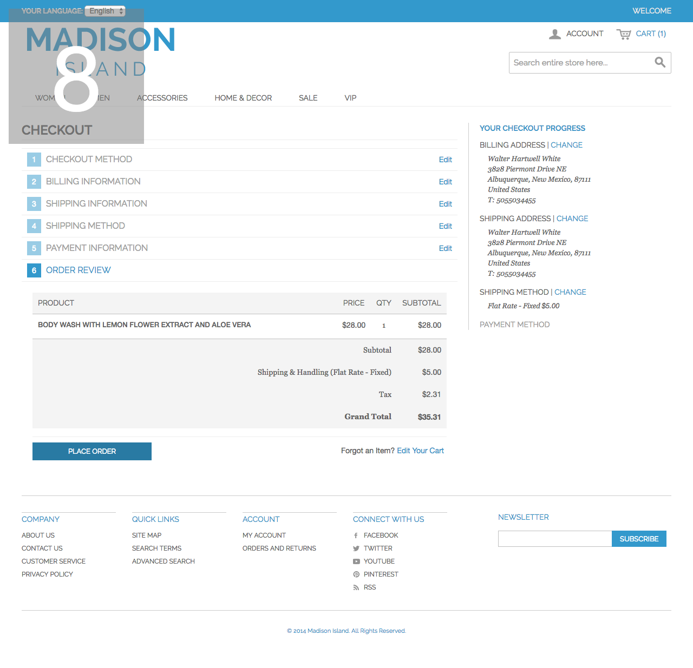Screen dimensions: 693x668
Task: Change the billing address
Action: click(566, 145)
